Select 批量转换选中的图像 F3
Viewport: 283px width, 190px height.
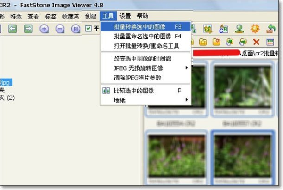coord(145,27)
